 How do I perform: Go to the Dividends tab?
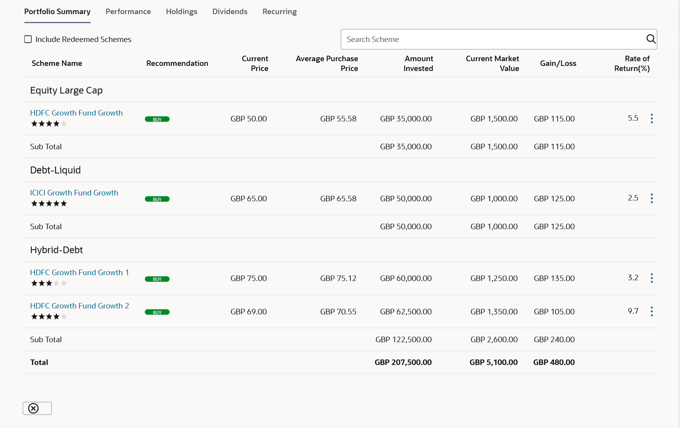coord(230,12)
